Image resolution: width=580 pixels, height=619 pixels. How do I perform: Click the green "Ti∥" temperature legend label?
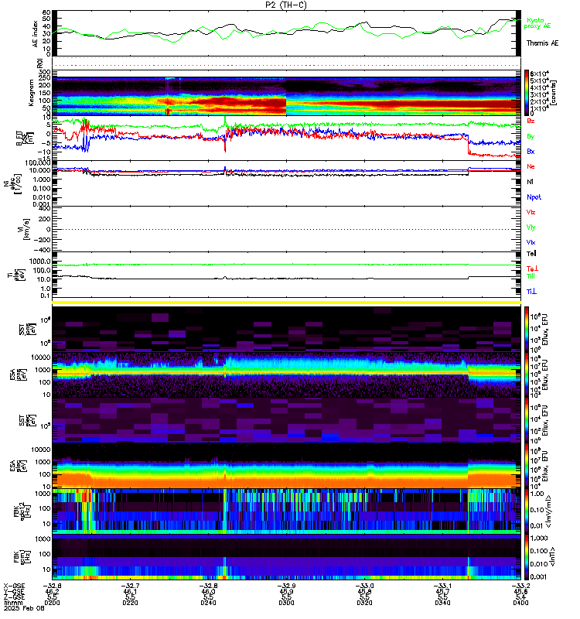click(531, 276)
